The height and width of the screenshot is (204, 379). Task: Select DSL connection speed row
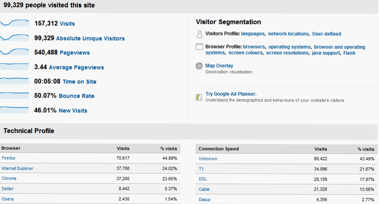pyautogui.click(x=286, y=179)
